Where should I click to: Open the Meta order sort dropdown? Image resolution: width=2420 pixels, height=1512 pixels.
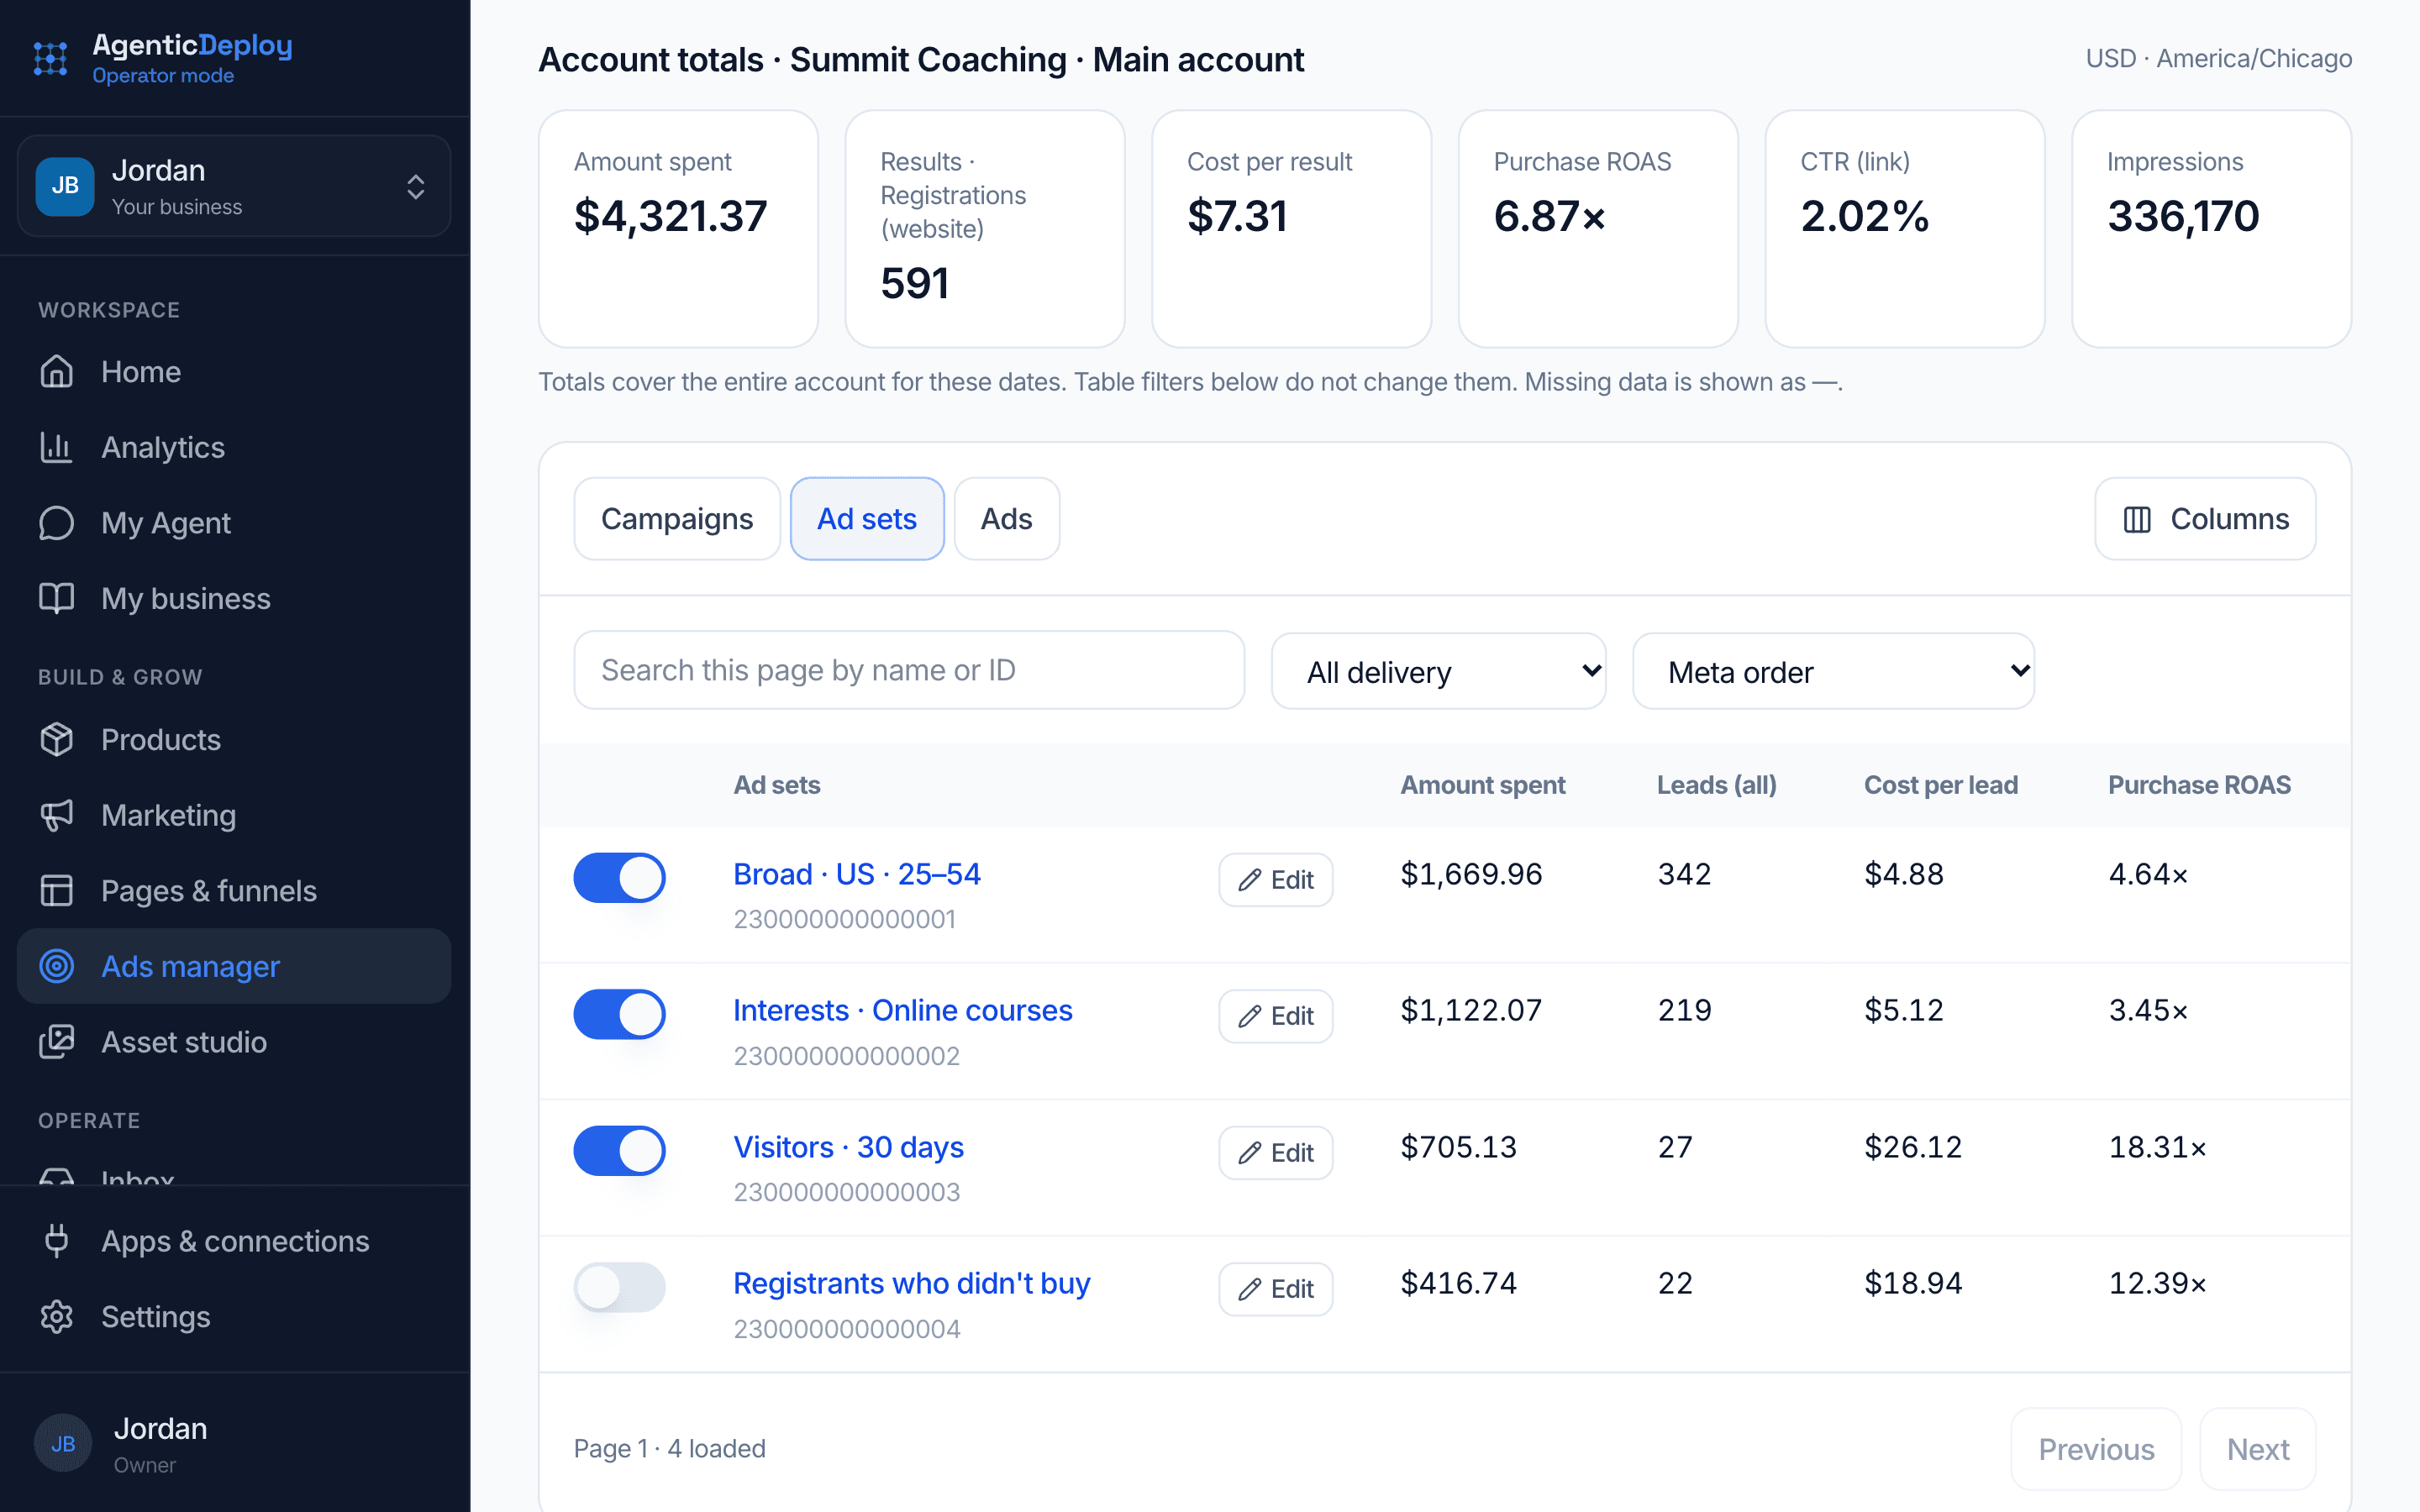click(x=1833, y=671)
